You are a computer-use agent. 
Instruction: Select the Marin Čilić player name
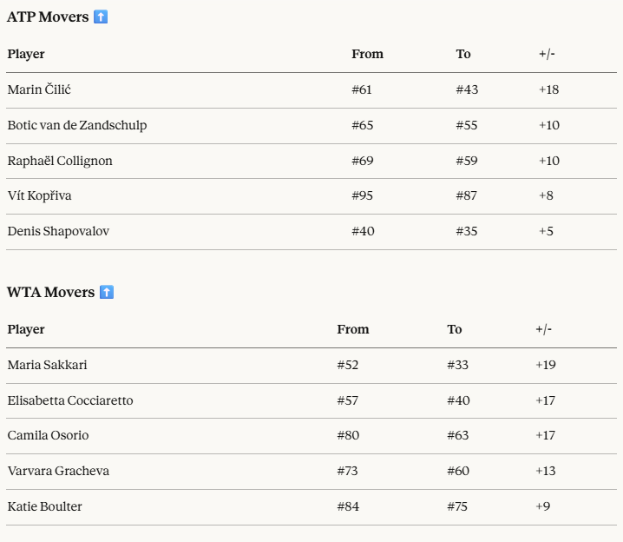[40, 89]
